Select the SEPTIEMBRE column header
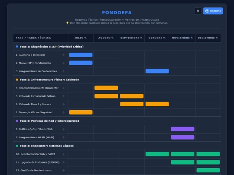Viewport: 234px width, 175px height. pyautogui.click(x=132, y=38)
